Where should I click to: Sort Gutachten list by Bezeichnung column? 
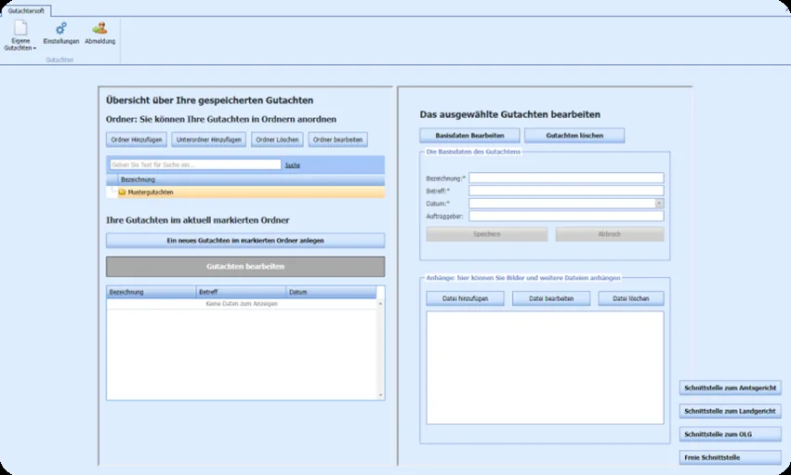click(152, 292)
